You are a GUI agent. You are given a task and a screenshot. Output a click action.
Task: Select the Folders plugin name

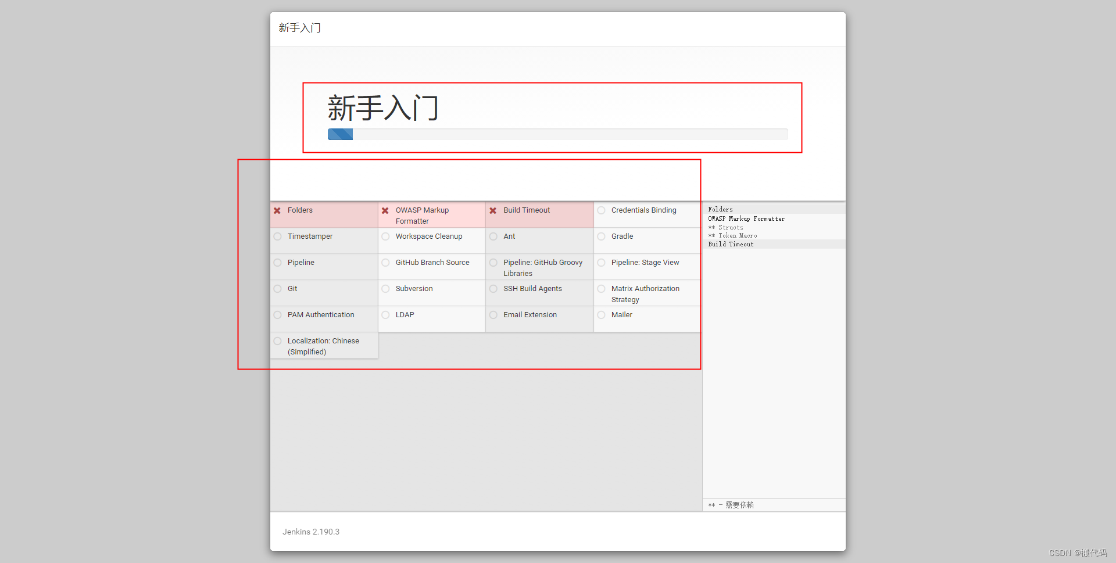(300, 210)
